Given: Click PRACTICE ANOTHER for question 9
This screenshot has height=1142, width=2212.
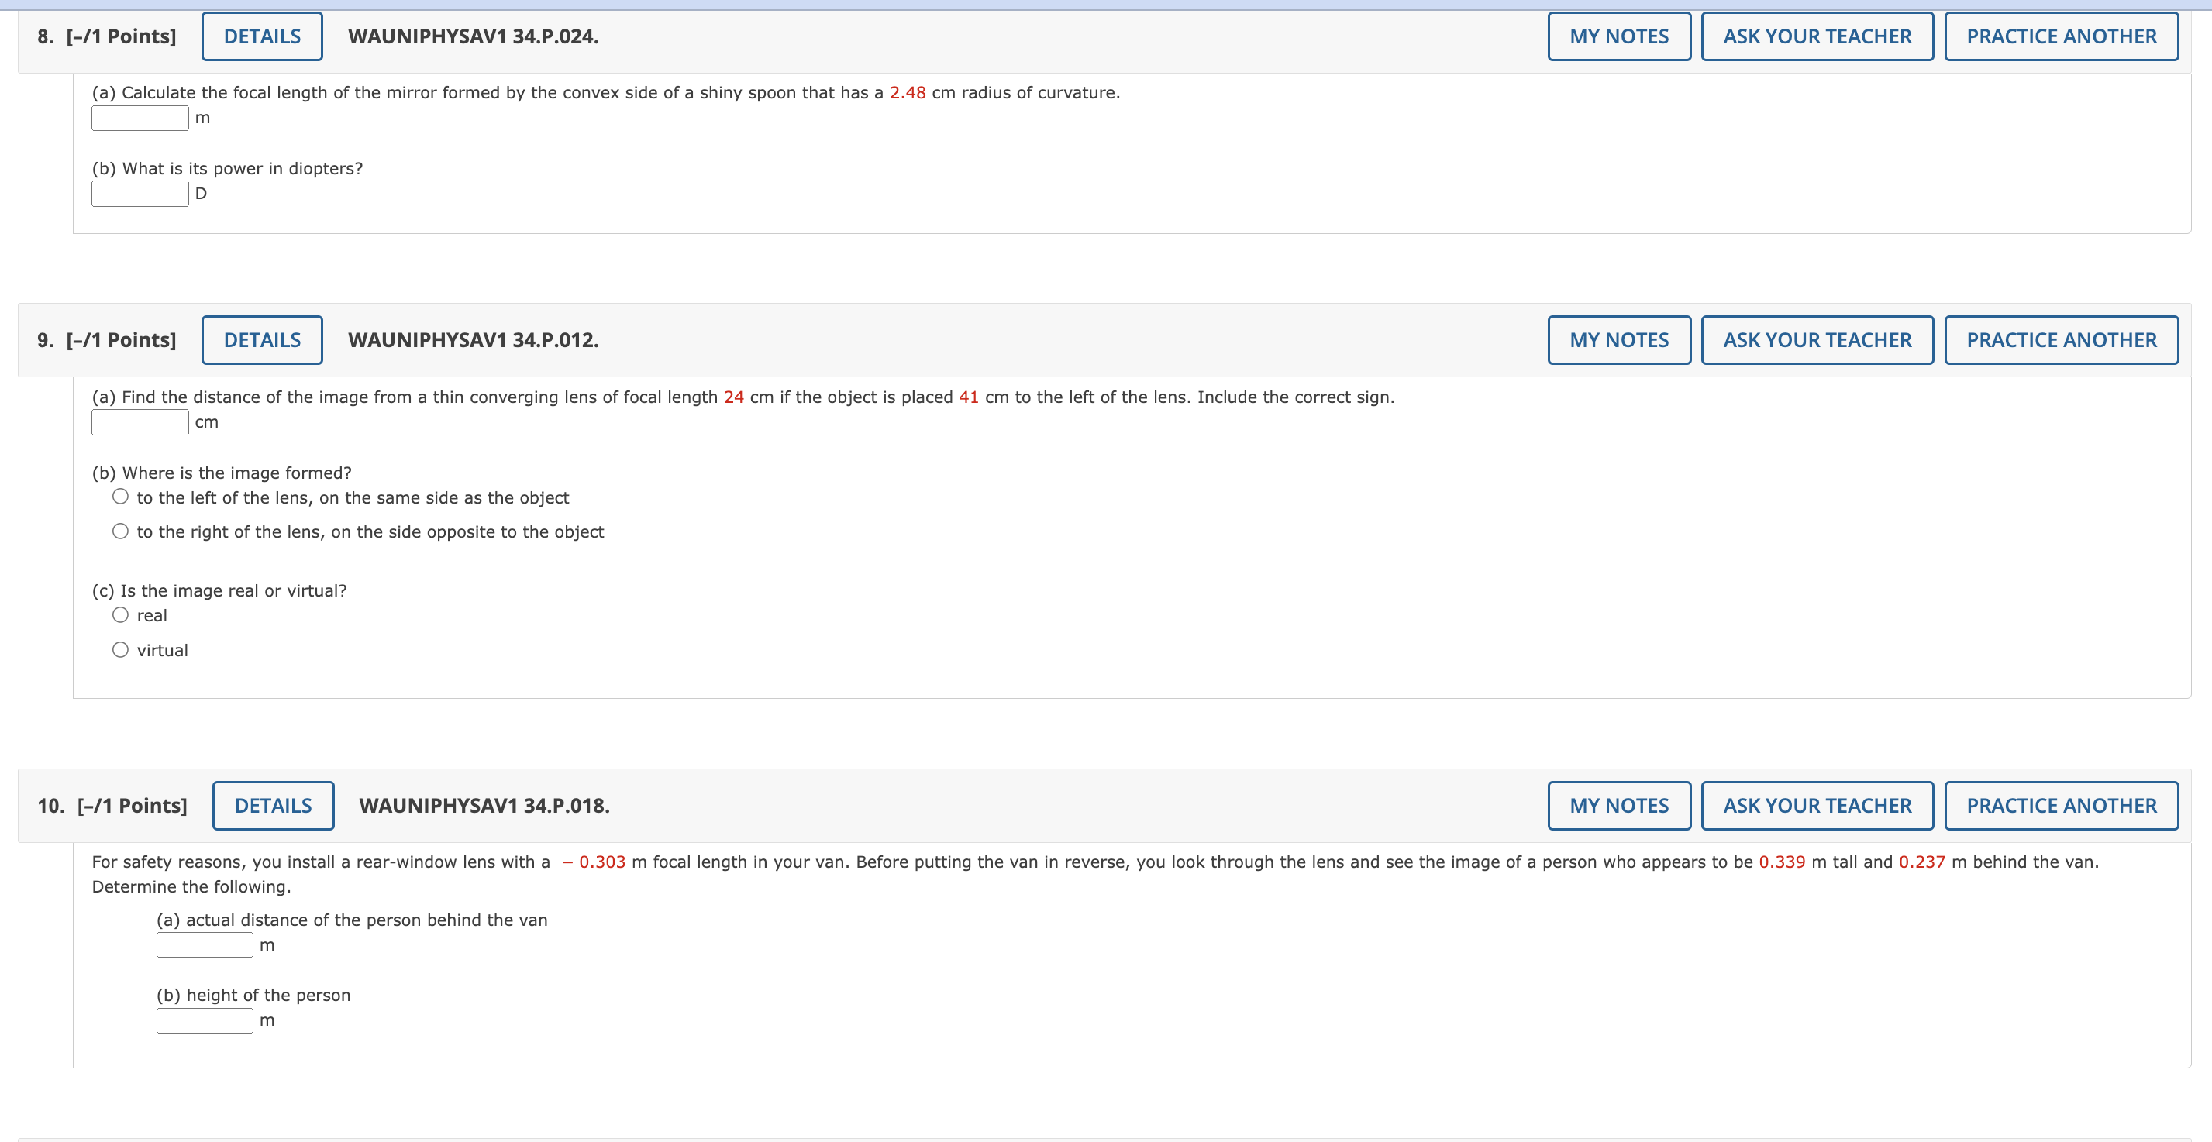Looking at the screenshot, I should (x=2060, y=340).
